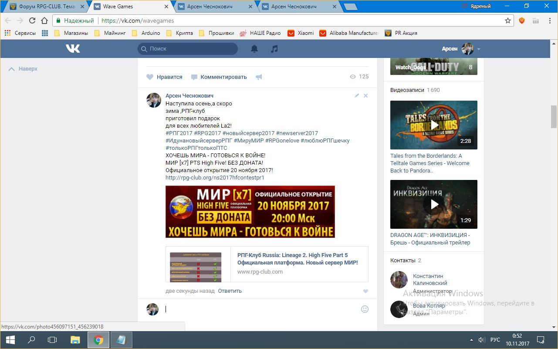The width and height of the screenshot is (558, 349).
Task: Click browser back arrow
Action: (x=8, y=20)
